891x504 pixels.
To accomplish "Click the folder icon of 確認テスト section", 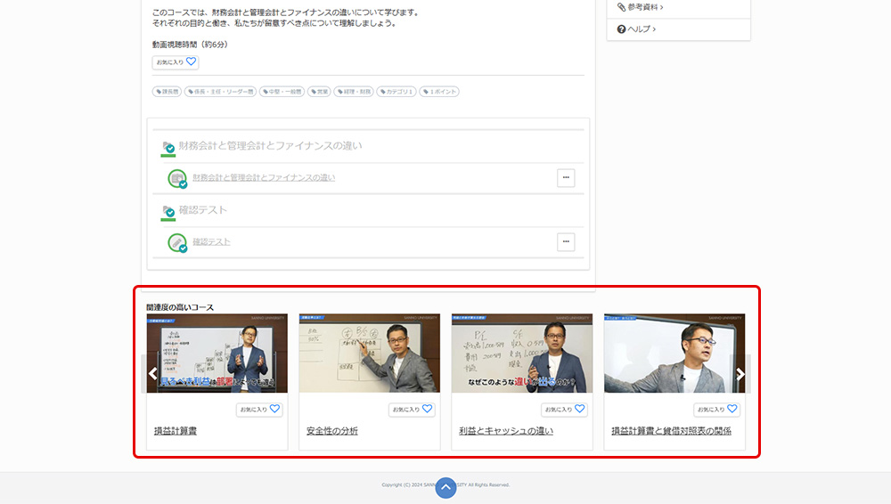I will [x=168, y=211].
